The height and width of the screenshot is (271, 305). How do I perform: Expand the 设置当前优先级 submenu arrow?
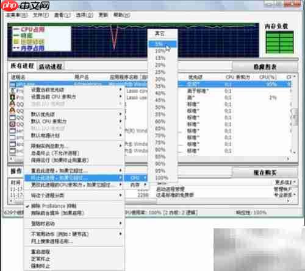tap(120, 90)
